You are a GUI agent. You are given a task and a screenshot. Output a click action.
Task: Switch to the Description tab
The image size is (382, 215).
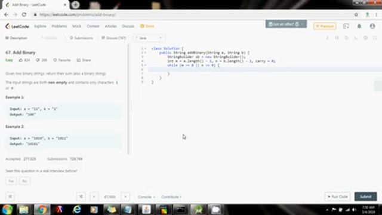pos(16,38)
